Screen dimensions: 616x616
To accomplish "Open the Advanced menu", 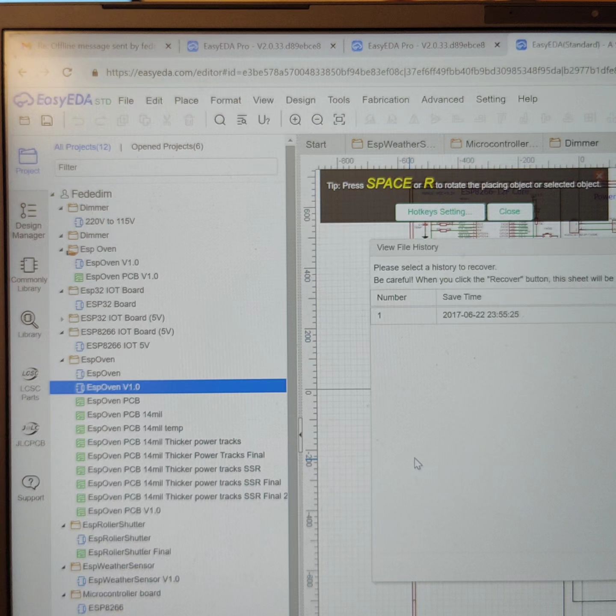I will point(442,100).
